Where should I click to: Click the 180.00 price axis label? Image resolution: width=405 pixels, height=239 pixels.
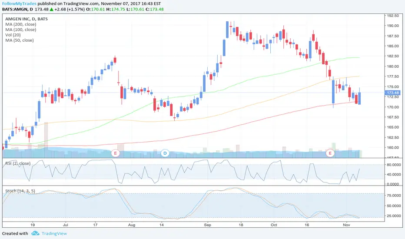click(393, 66)
